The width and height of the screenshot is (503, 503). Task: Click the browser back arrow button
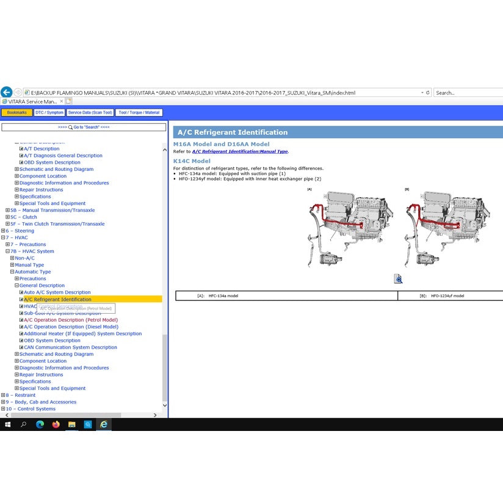[x=7, y=93]
